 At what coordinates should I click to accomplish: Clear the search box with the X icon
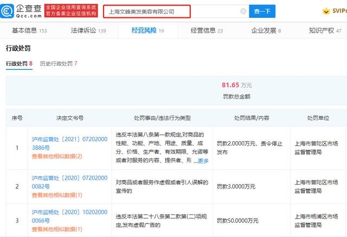point(243,11)
